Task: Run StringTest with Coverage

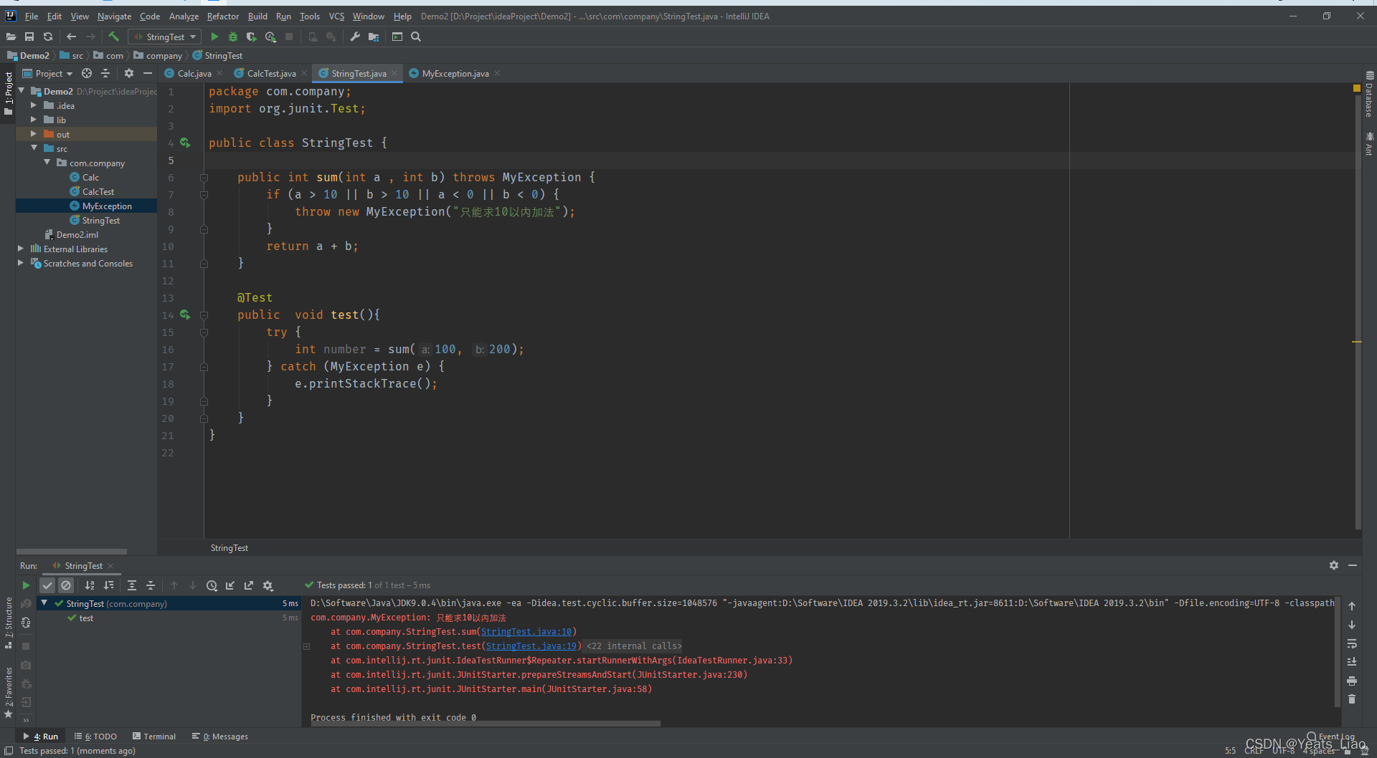Action: [251, 37]
